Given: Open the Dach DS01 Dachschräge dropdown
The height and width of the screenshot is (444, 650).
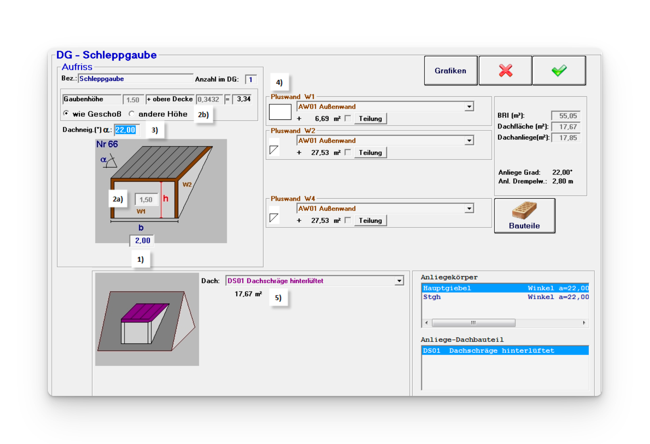Looking at the screenshot, I should pyautogui.click(x=399, y=281).
